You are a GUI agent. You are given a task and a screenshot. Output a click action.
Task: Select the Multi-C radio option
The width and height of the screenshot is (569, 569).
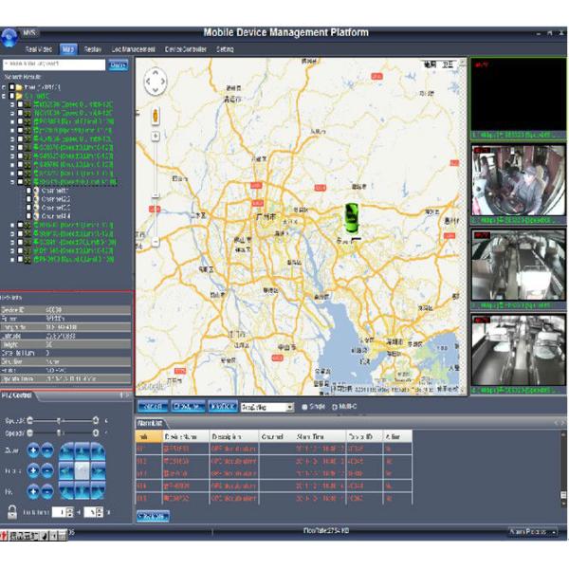[336, 407]
